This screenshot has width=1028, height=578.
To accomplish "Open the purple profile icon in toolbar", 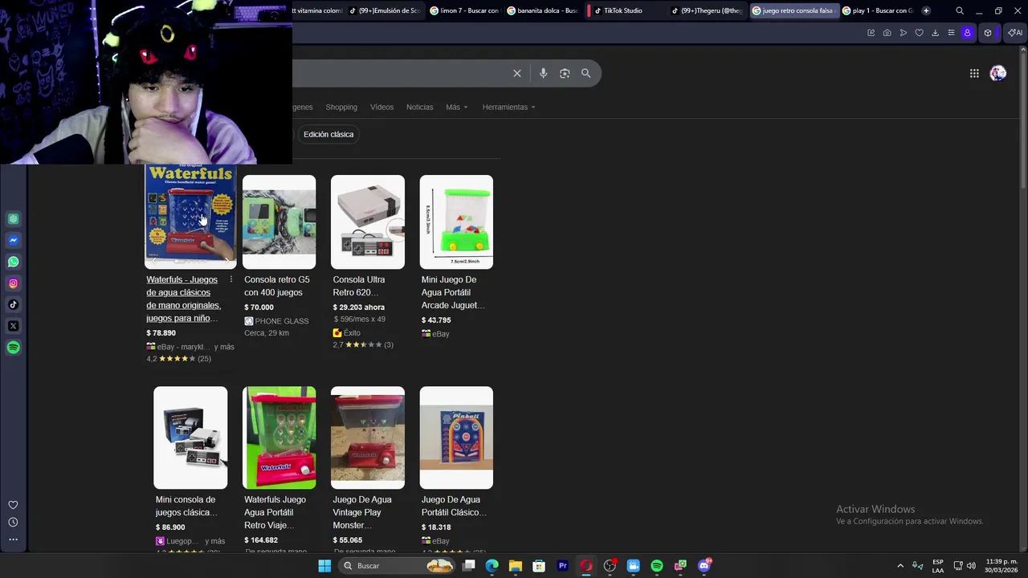I will pos(967,33).
